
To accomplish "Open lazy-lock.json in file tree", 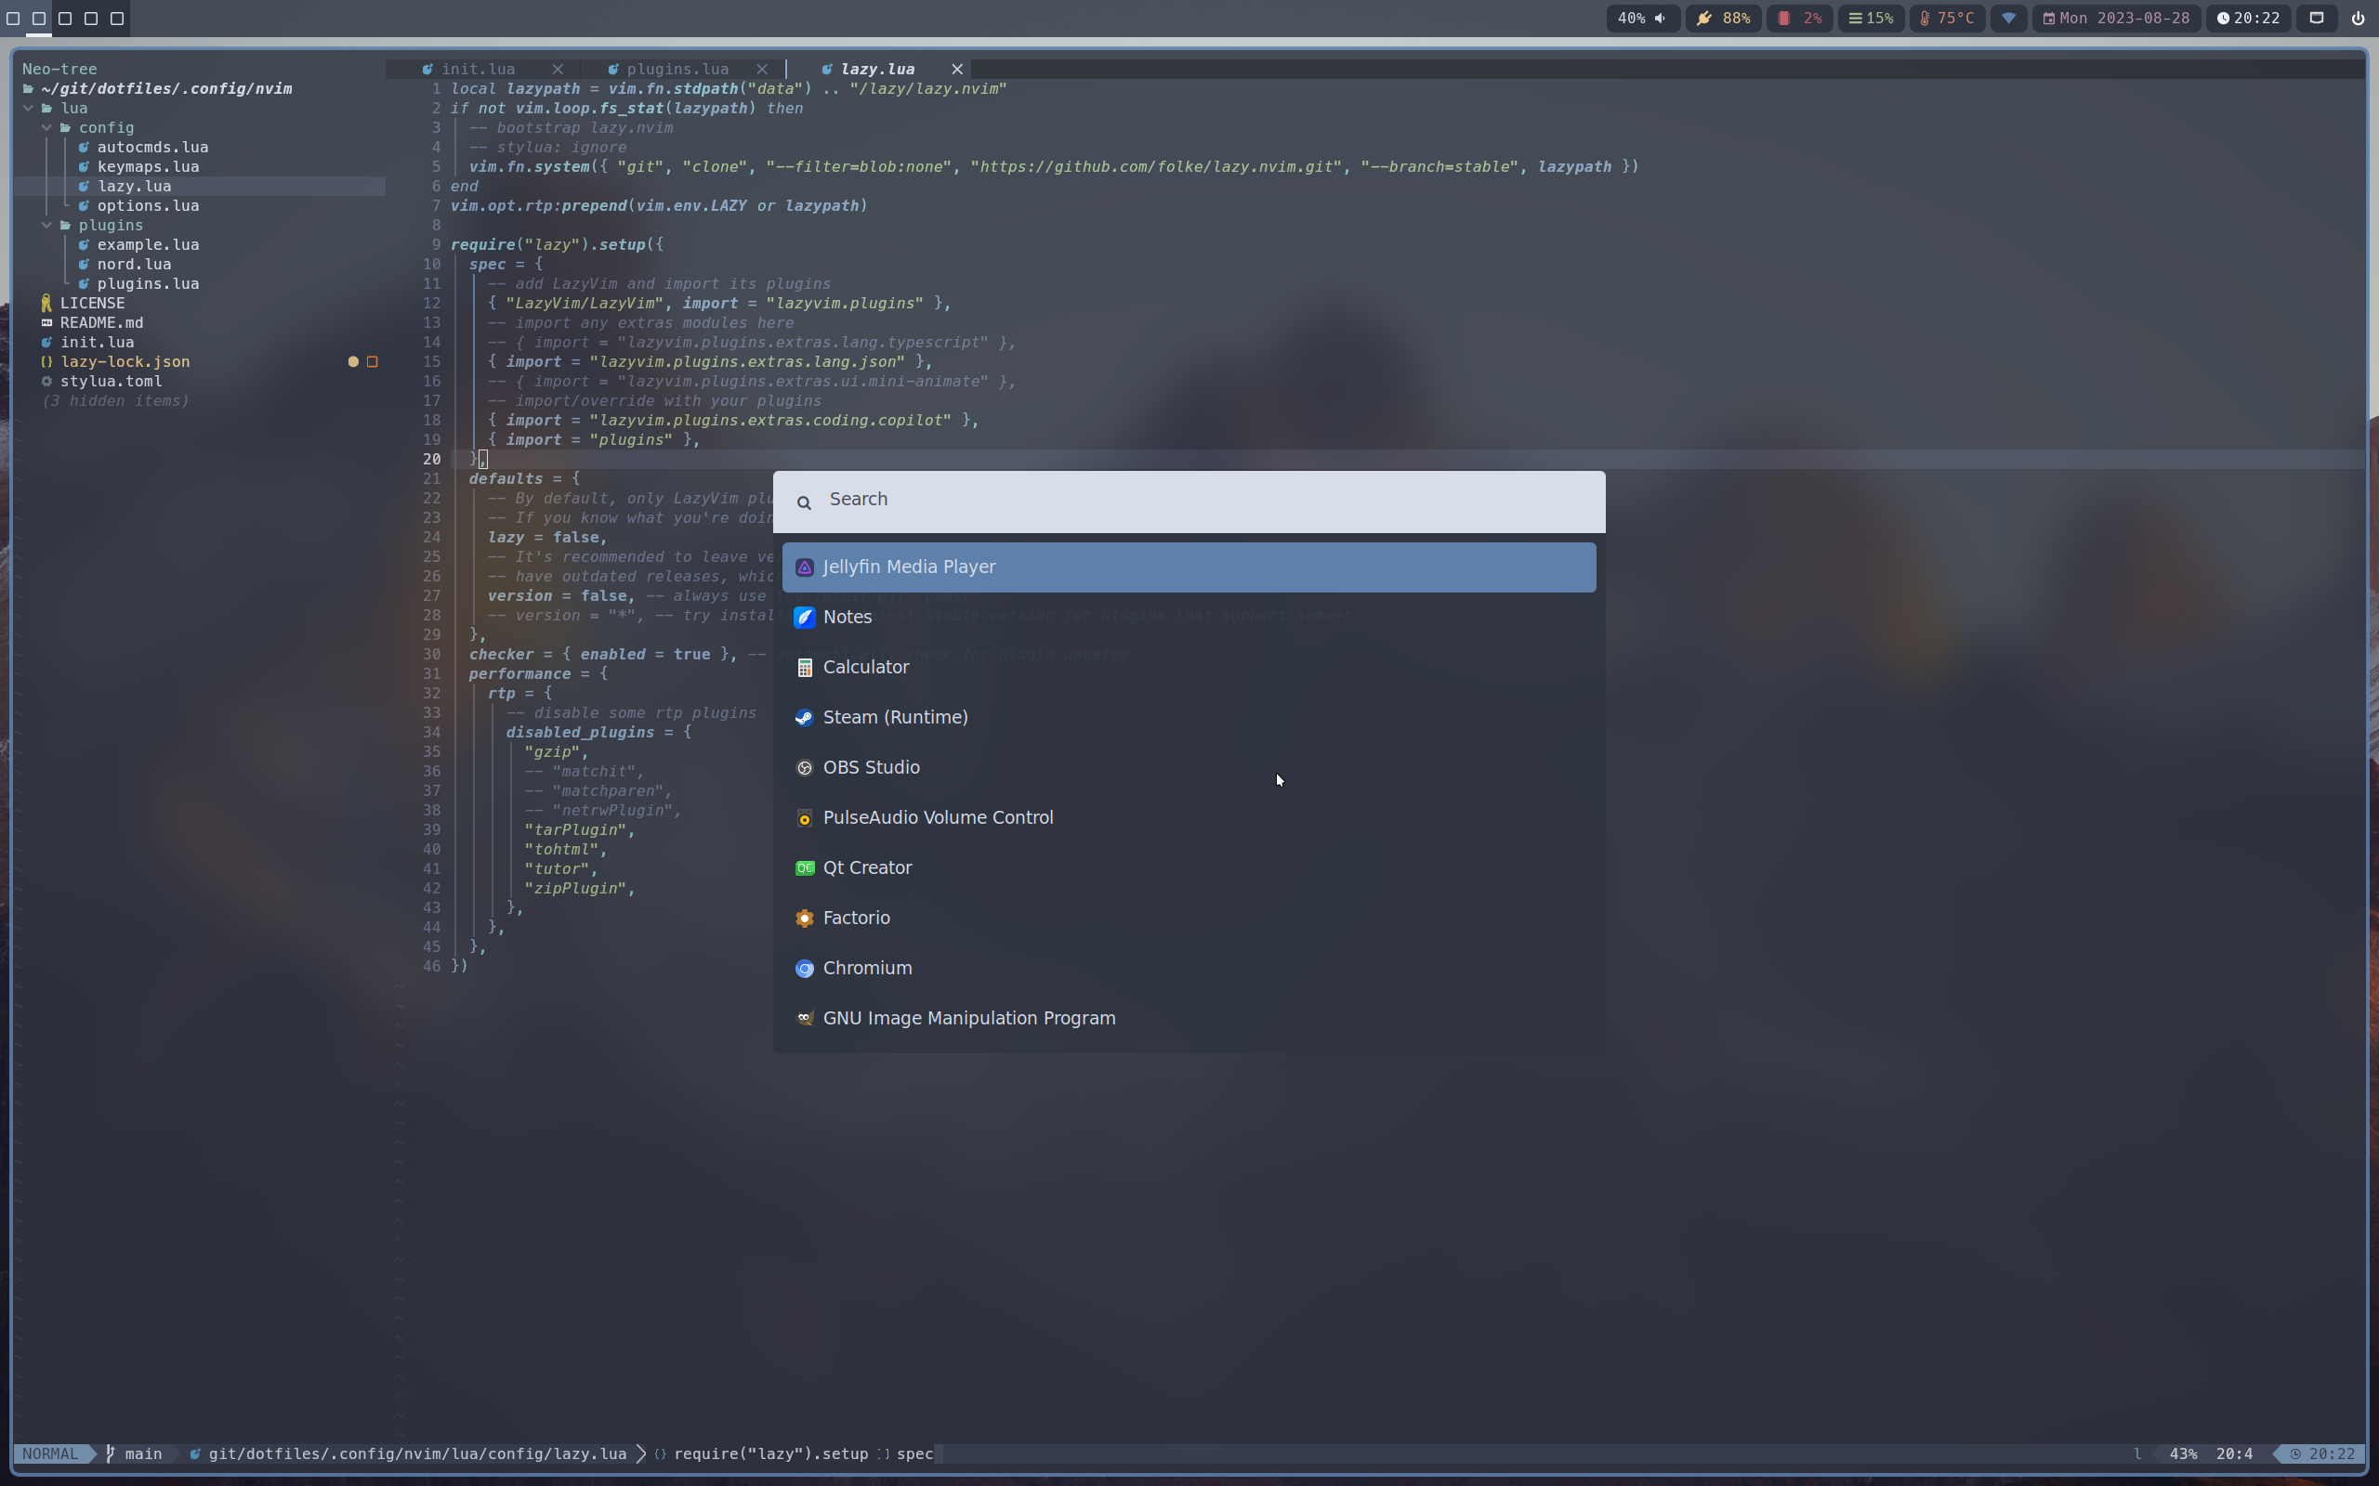I will point(125,361).
